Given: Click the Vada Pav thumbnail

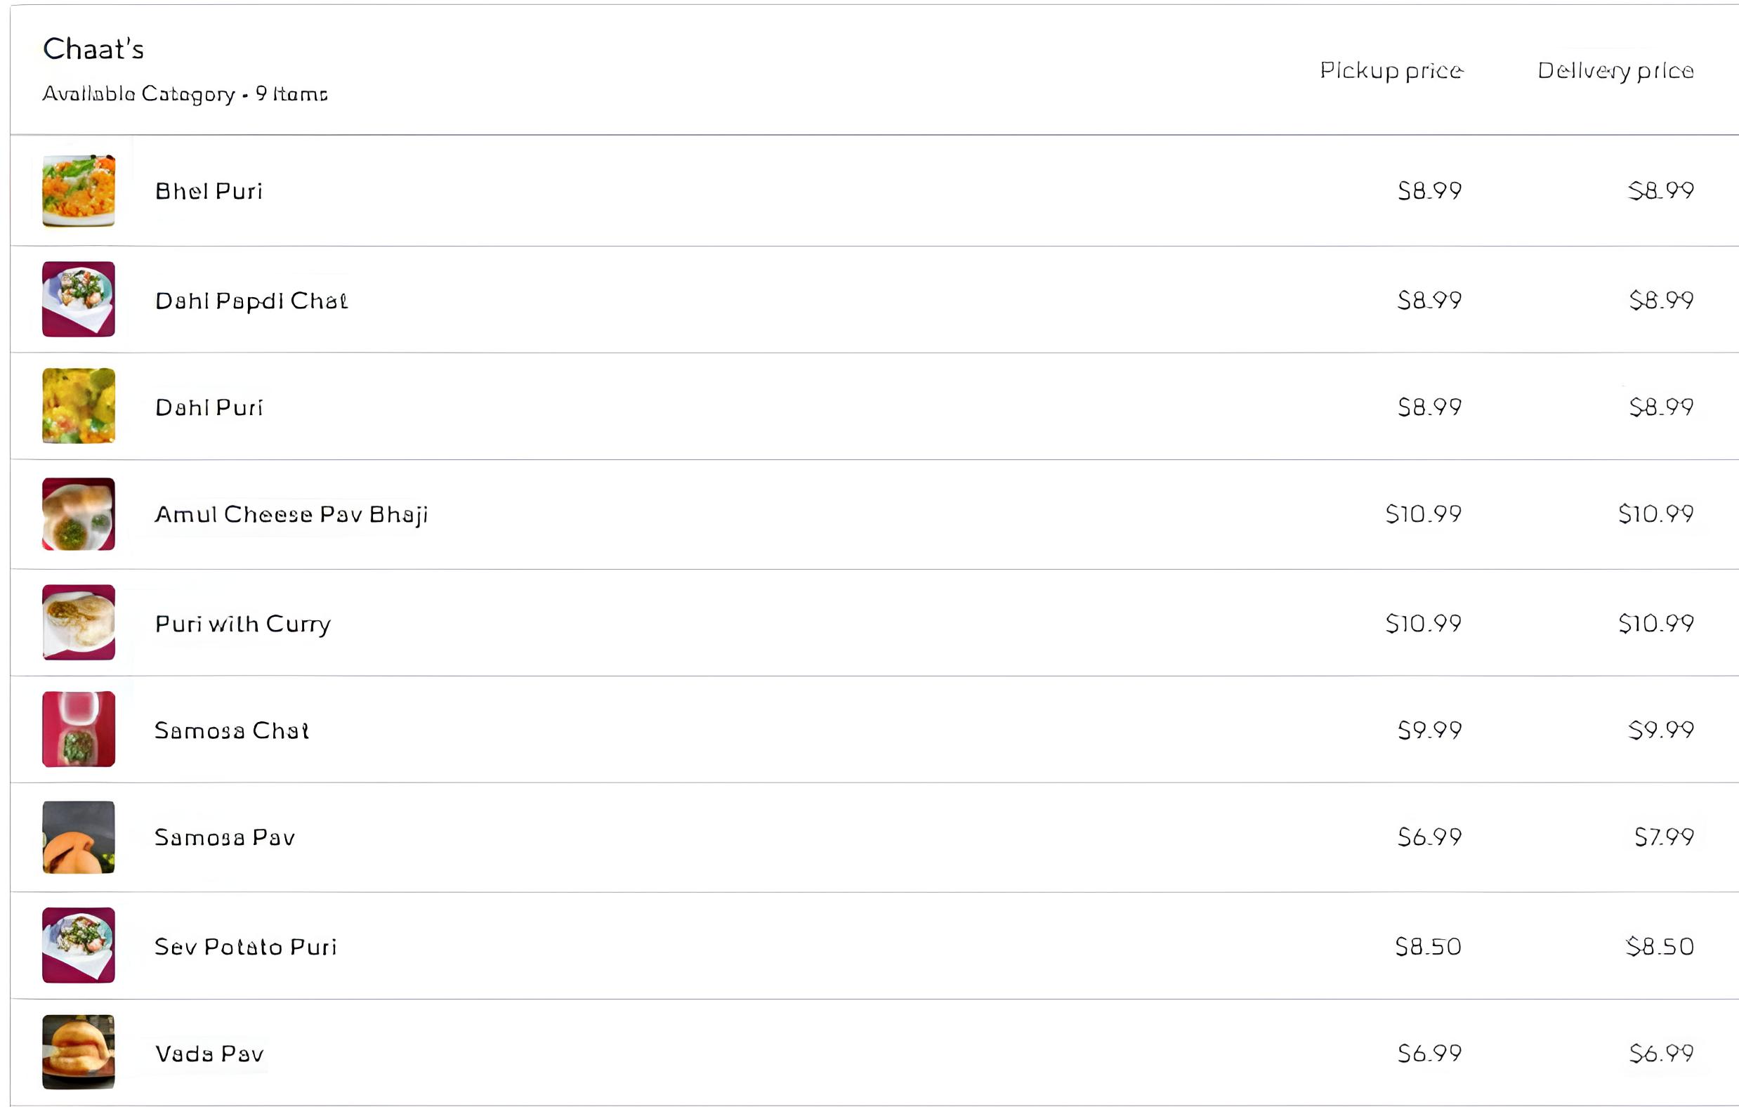Looking at the screenshot, I should [79, 1052].
